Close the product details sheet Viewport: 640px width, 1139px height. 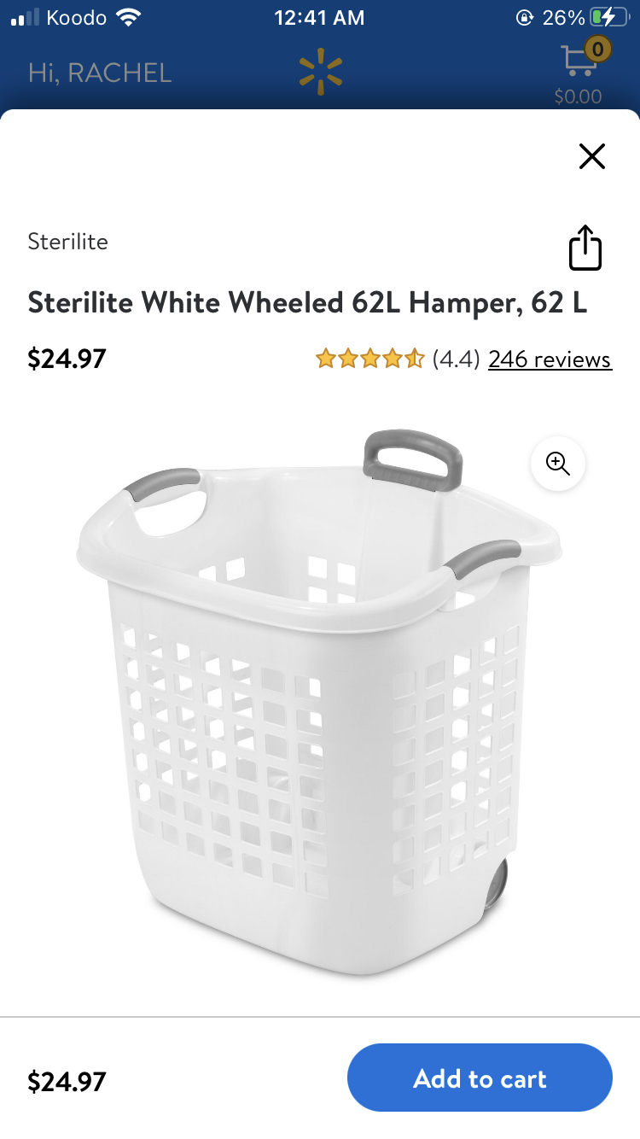[x=591, y=156]
